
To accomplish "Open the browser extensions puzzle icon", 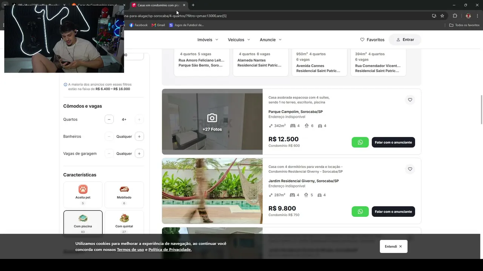I will [x=455, y=16].
